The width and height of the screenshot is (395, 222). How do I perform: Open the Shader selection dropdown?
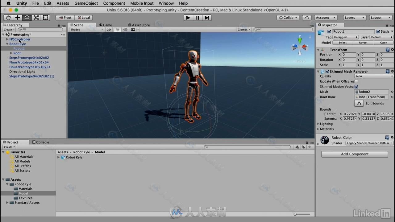coord(369,143)
